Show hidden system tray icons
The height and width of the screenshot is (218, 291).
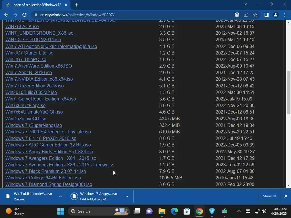click(x=239, y=211)
